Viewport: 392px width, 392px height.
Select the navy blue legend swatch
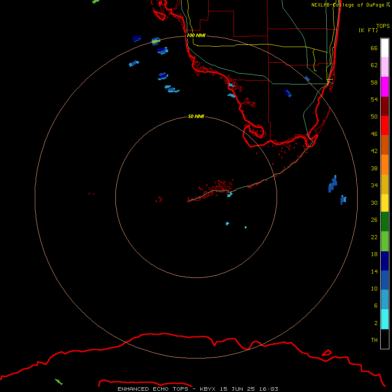(385, 261)
